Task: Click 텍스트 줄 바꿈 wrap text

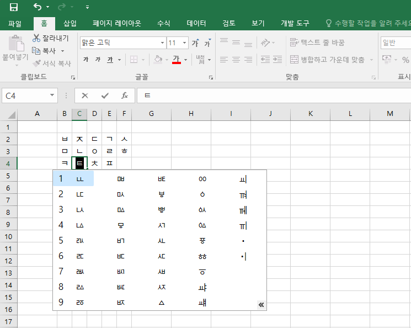Action: 317,43
